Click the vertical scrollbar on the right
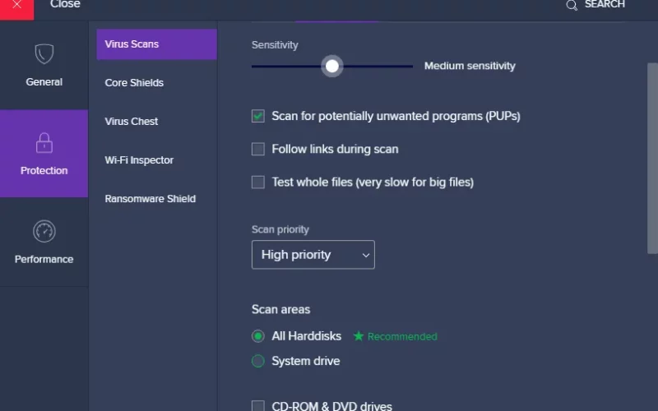658x411 pixels. click(x=652, y=158)
